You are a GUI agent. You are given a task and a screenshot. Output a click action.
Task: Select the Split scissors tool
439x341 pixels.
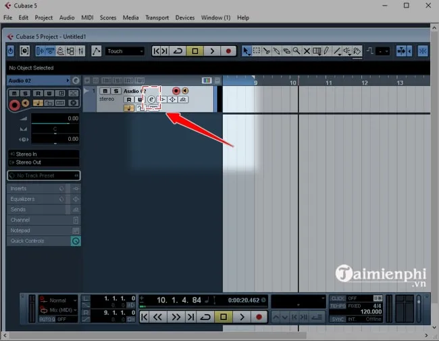266,51
